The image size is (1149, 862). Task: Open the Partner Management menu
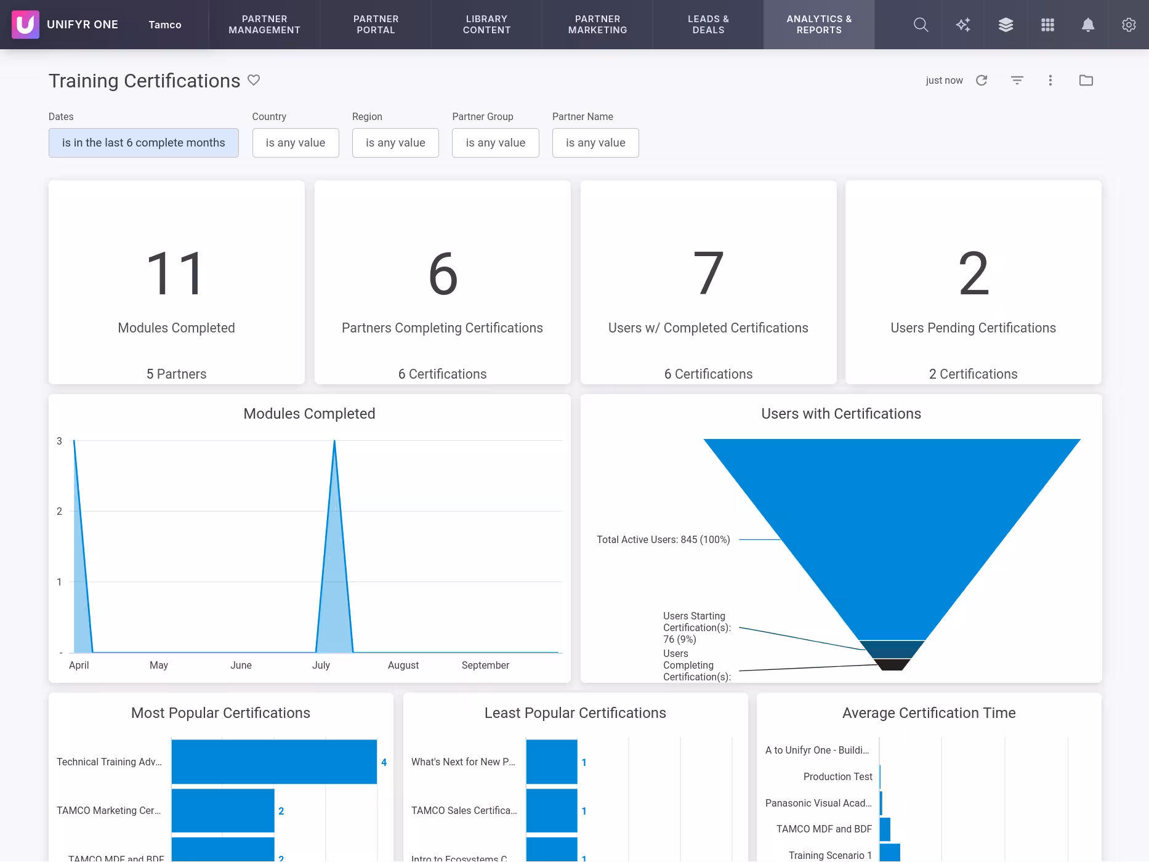point(264,25)
